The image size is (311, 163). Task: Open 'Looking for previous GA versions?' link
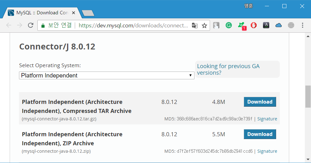228,69
